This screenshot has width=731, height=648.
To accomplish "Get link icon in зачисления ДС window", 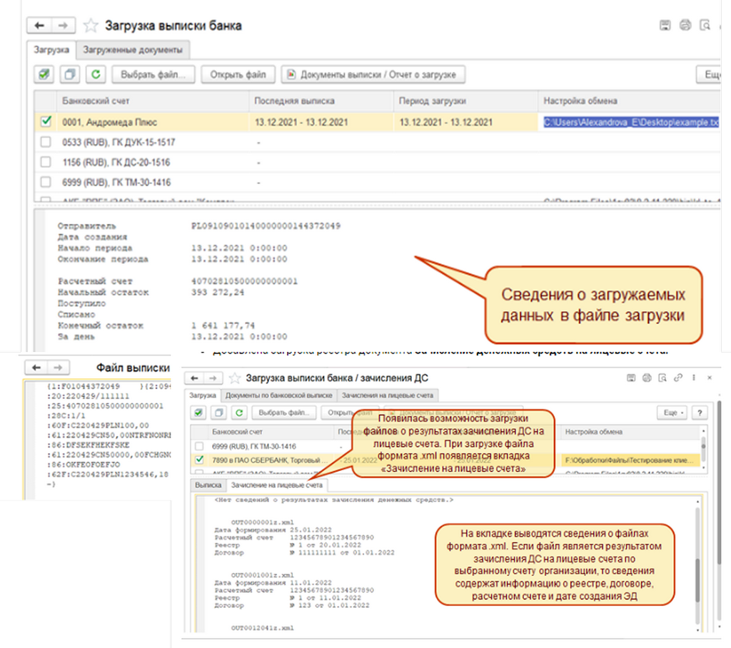I will point(678,378).
